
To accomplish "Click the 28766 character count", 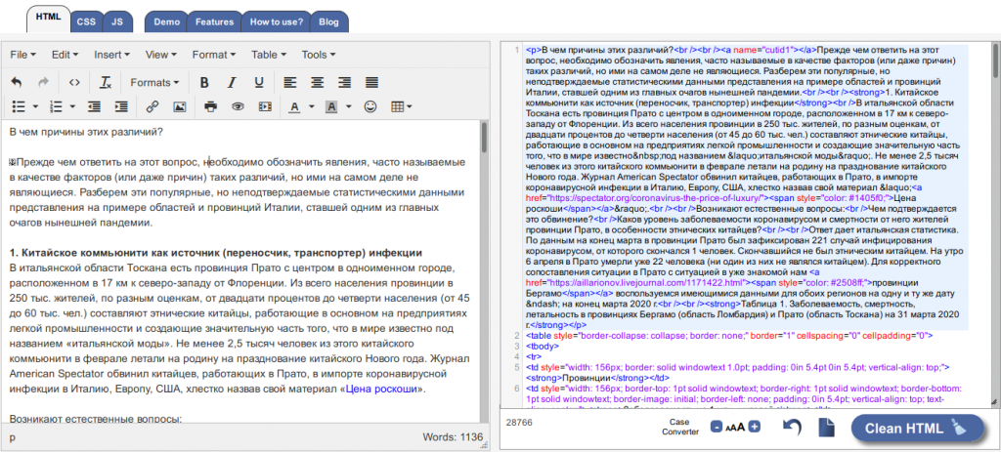I will point(519,422).
